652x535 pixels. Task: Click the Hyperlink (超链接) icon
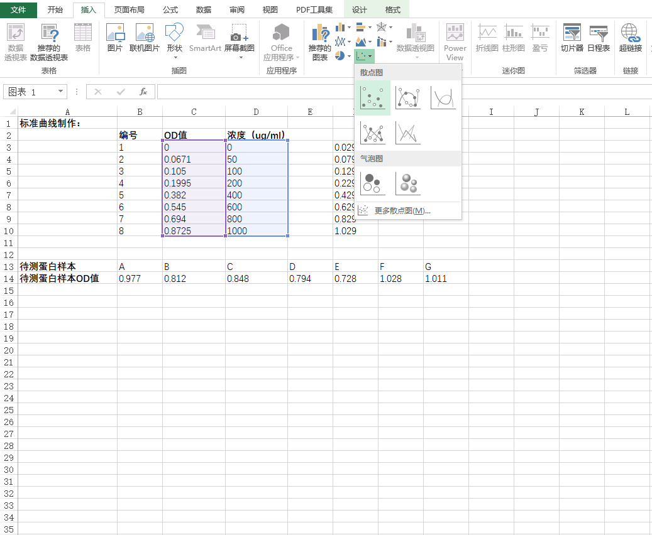click(629, 38)
